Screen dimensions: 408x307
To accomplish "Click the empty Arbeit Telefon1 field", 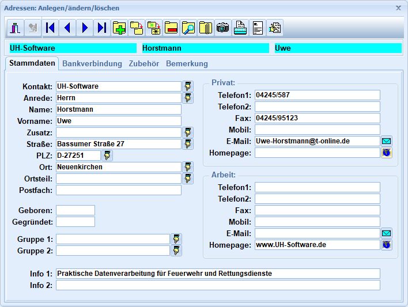I will [x=318, y=187].
